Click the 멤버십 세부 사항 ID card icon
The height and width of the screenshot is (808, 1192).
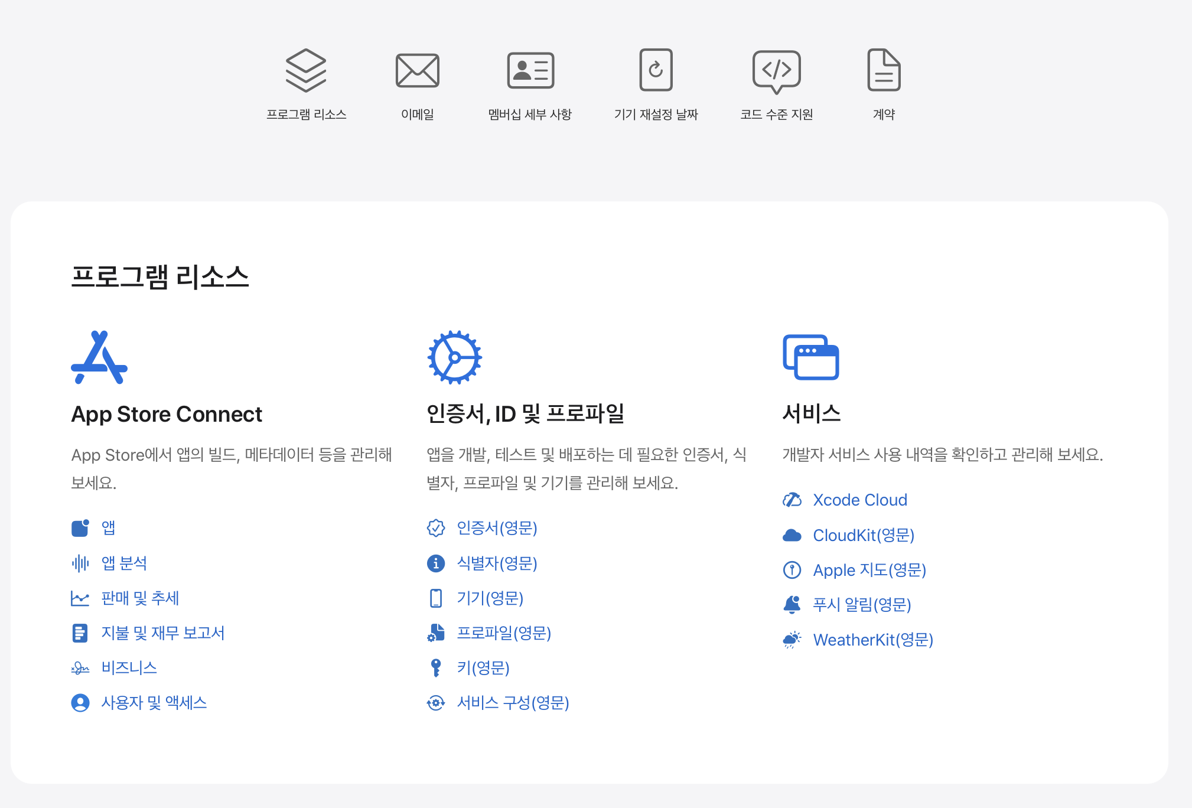click(530, 70)
